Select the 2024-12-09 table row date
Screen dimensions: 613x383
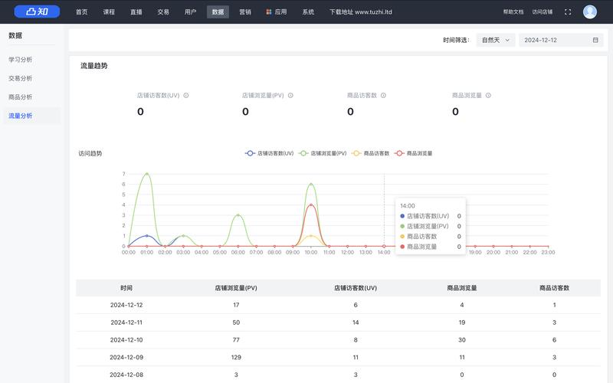point(126,357)
